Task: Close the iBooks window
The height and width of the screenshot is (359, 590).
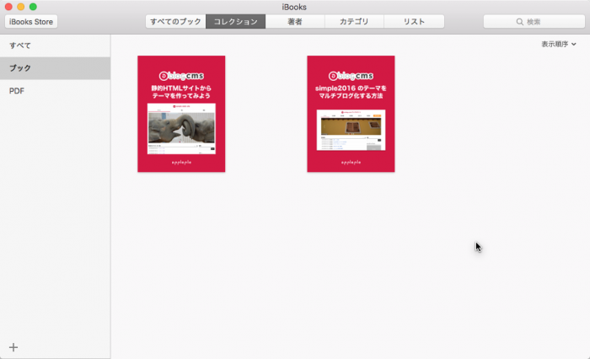Action: click(8, 7)
